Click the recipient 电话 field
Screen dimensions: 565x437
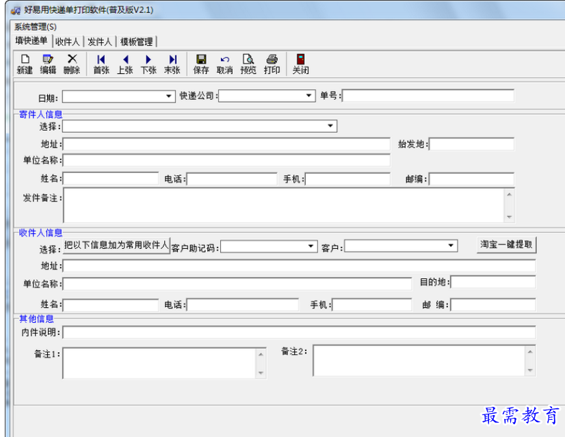tap(243, 305)
